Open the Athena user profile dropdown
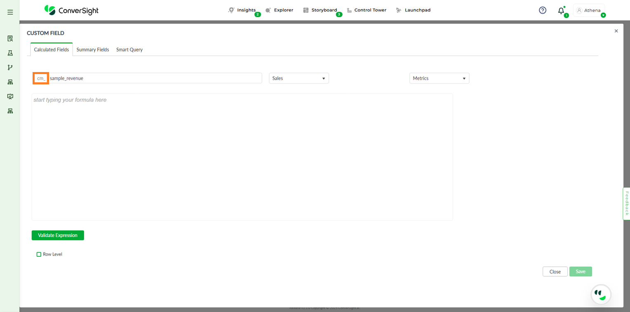This screenshot has width=630, height=312. tap(589, 11)
